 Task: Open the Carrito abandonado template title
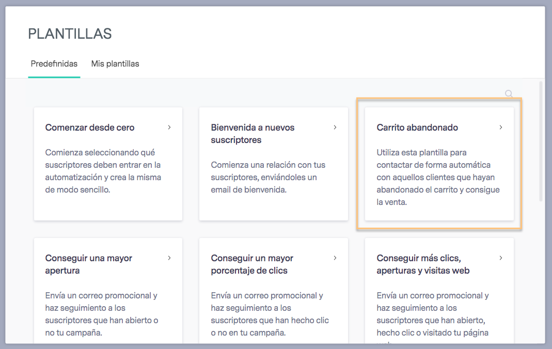point(417,128)
